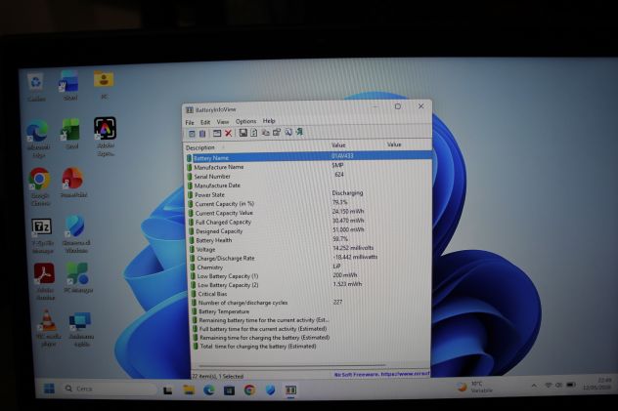Click the battery log view toolbar icon
The height and width of the screenshot is (411, 618).
(x=202, y=134)
